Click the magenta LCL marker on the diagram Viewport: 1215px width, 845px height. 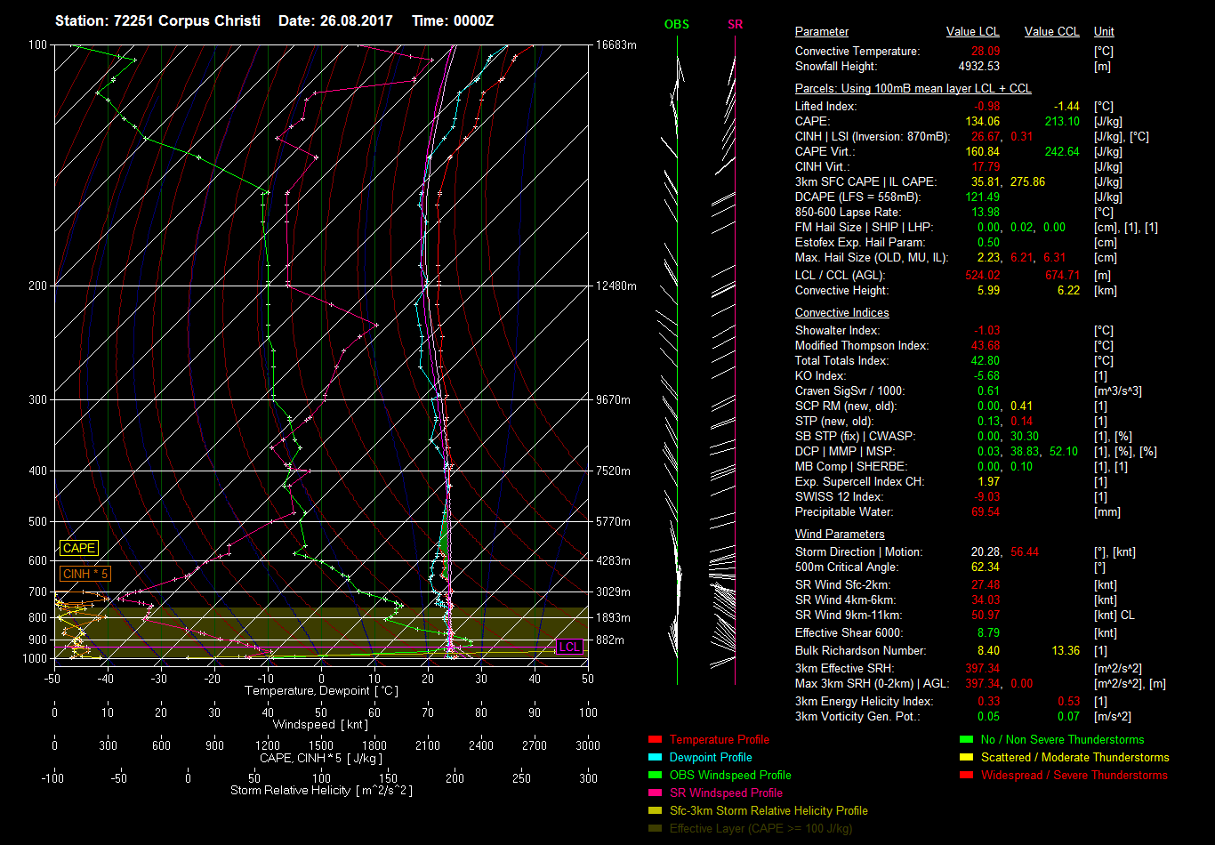click(x=569, y=647)
